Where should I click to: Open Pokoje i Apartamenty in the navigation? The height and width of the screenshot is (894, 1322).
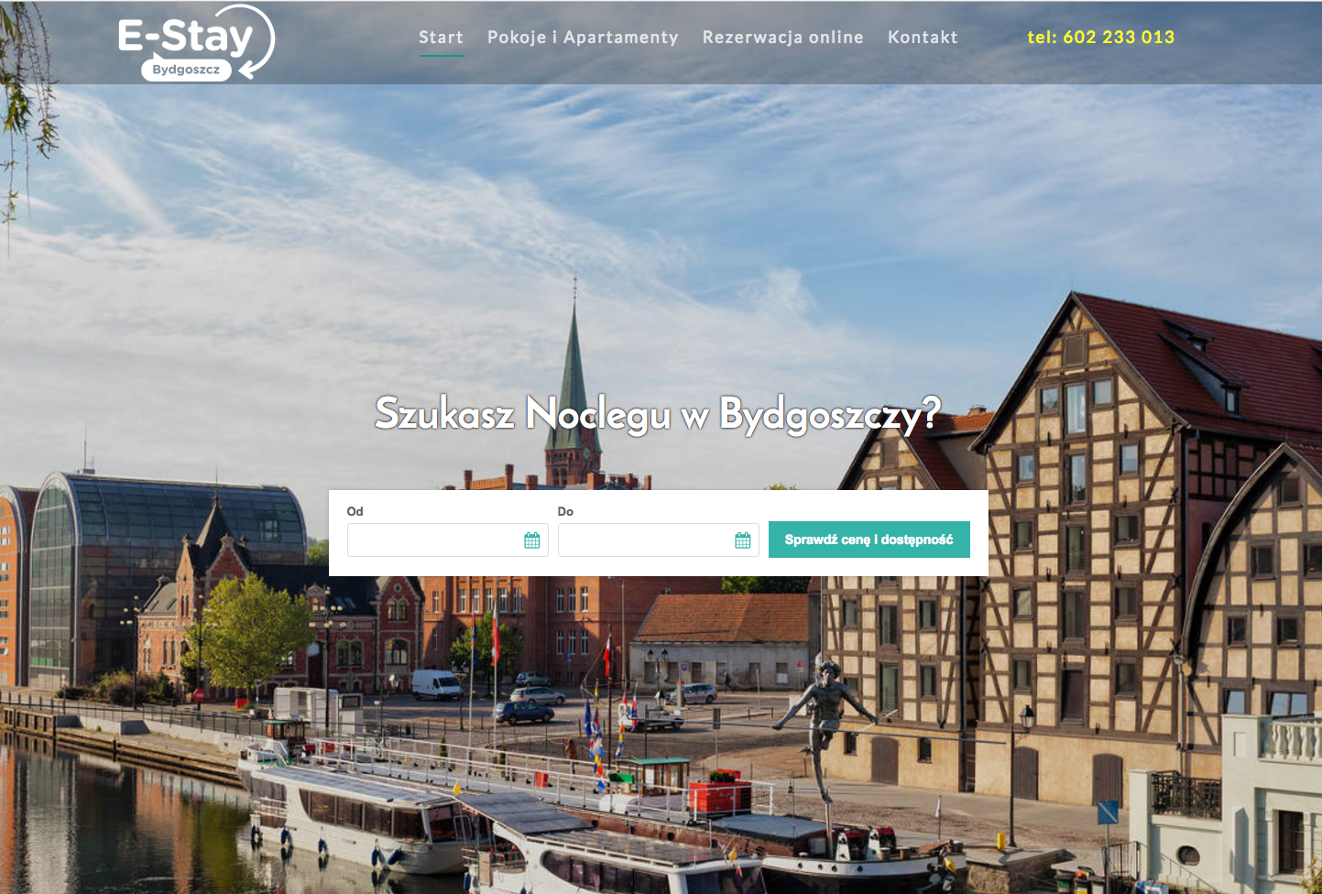point(583,38)
